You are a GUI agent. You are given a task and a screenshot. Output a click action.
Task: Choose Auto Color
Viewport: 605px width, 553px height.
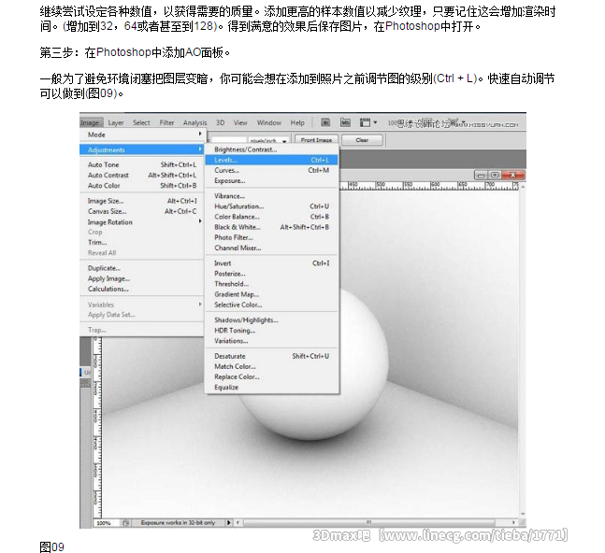(141, 185)
